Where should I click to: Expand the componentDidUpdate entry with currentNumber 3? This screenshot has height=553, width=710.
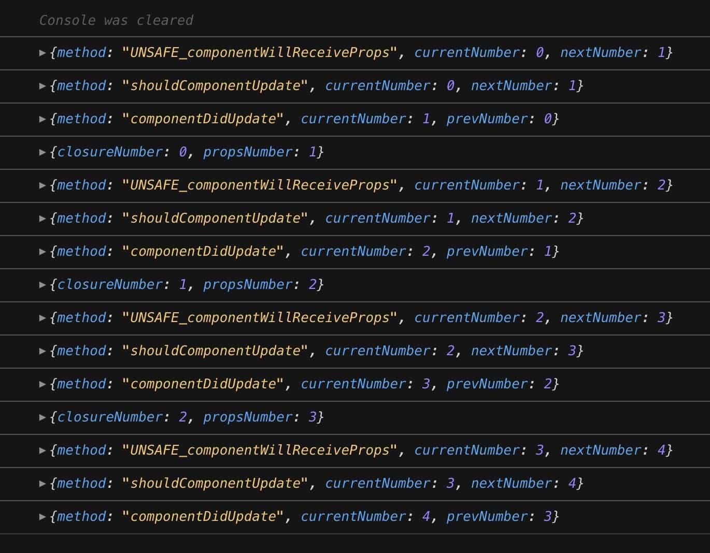tap(42, 385)
